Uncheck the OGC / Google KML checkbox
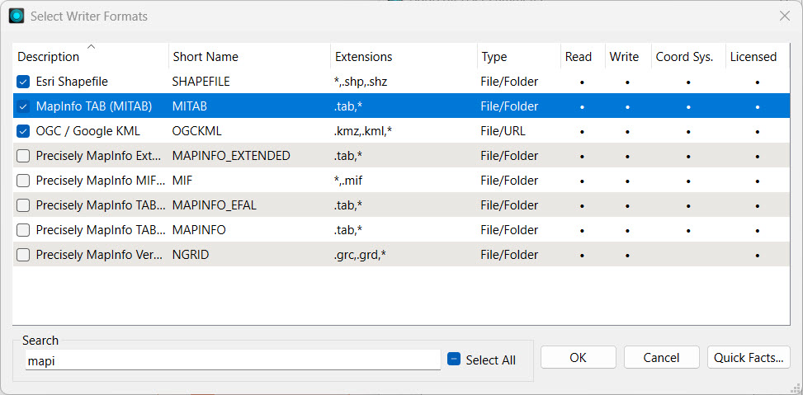This screenshot has height=395, width=803. [23, 131]
